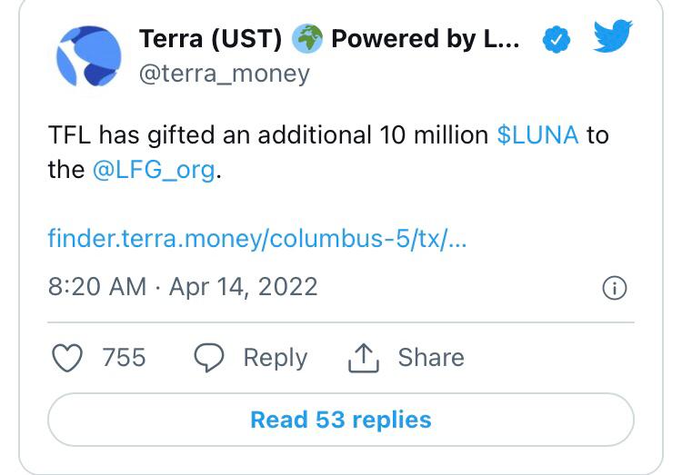Open the Terra (UST) display name
The image size is (682, 475).
click(x=210, y=40)
